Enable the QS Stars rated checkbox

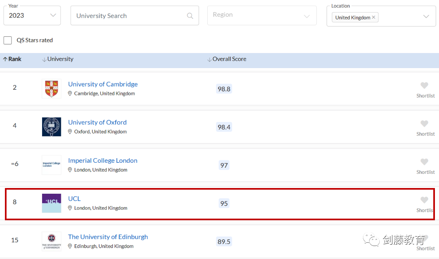(x=7, y=40)
